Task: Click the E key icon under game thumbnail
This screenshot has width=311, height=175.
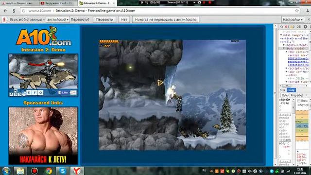Action: pyautogui.click(x=29, y=92)
